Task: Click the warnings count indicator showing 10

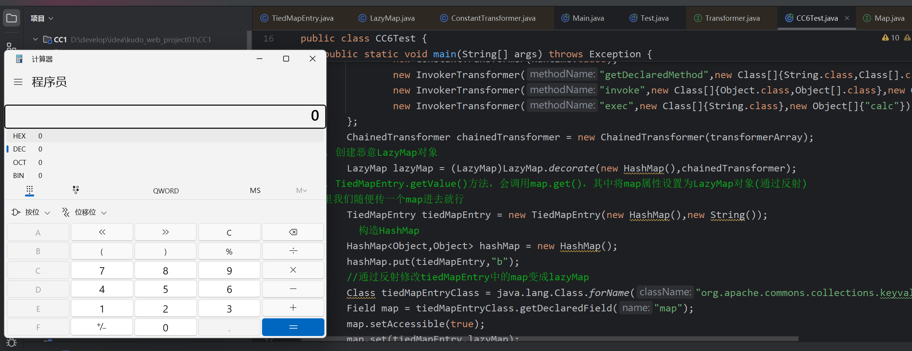Action: 891,38
